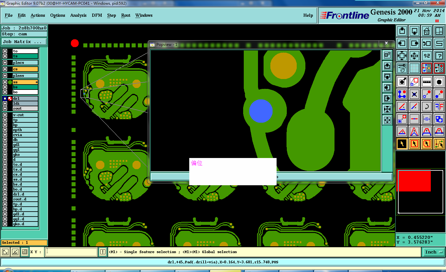Screen dimensions: 446x272
Task: Select the rotate curved-arrow tool
Action: pyautogui.click(x=427, y=107)
